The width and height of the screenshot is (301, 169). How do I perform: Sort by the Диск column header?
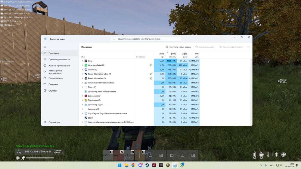(x=183, y=55)
